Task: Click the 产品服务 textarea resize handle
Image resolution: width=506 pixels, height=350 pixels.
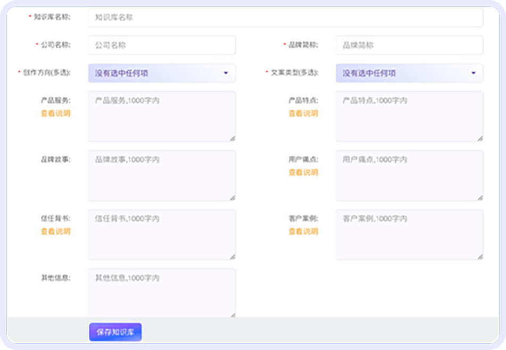Action: (x=233, y=139)
